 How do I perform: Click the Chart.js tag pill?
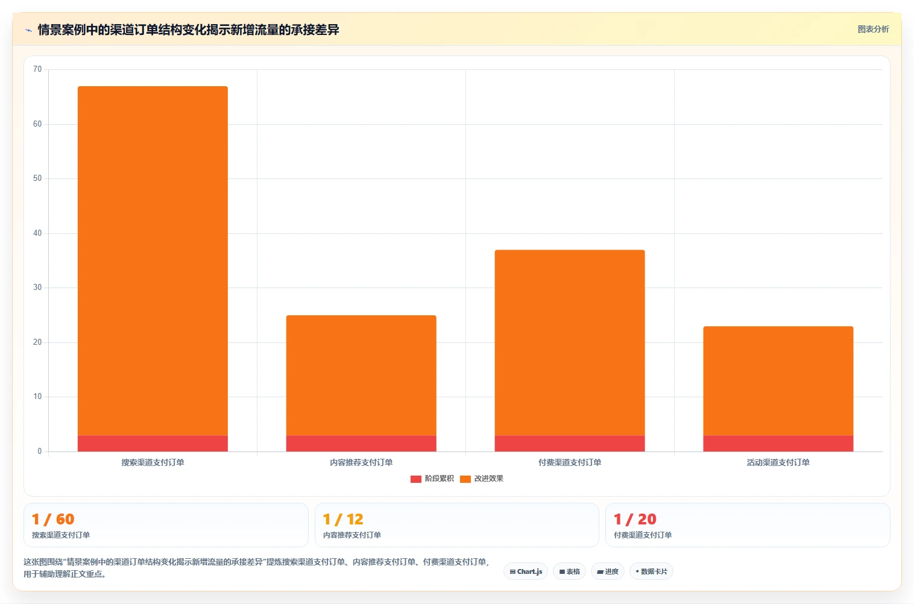tap(526, 571)
